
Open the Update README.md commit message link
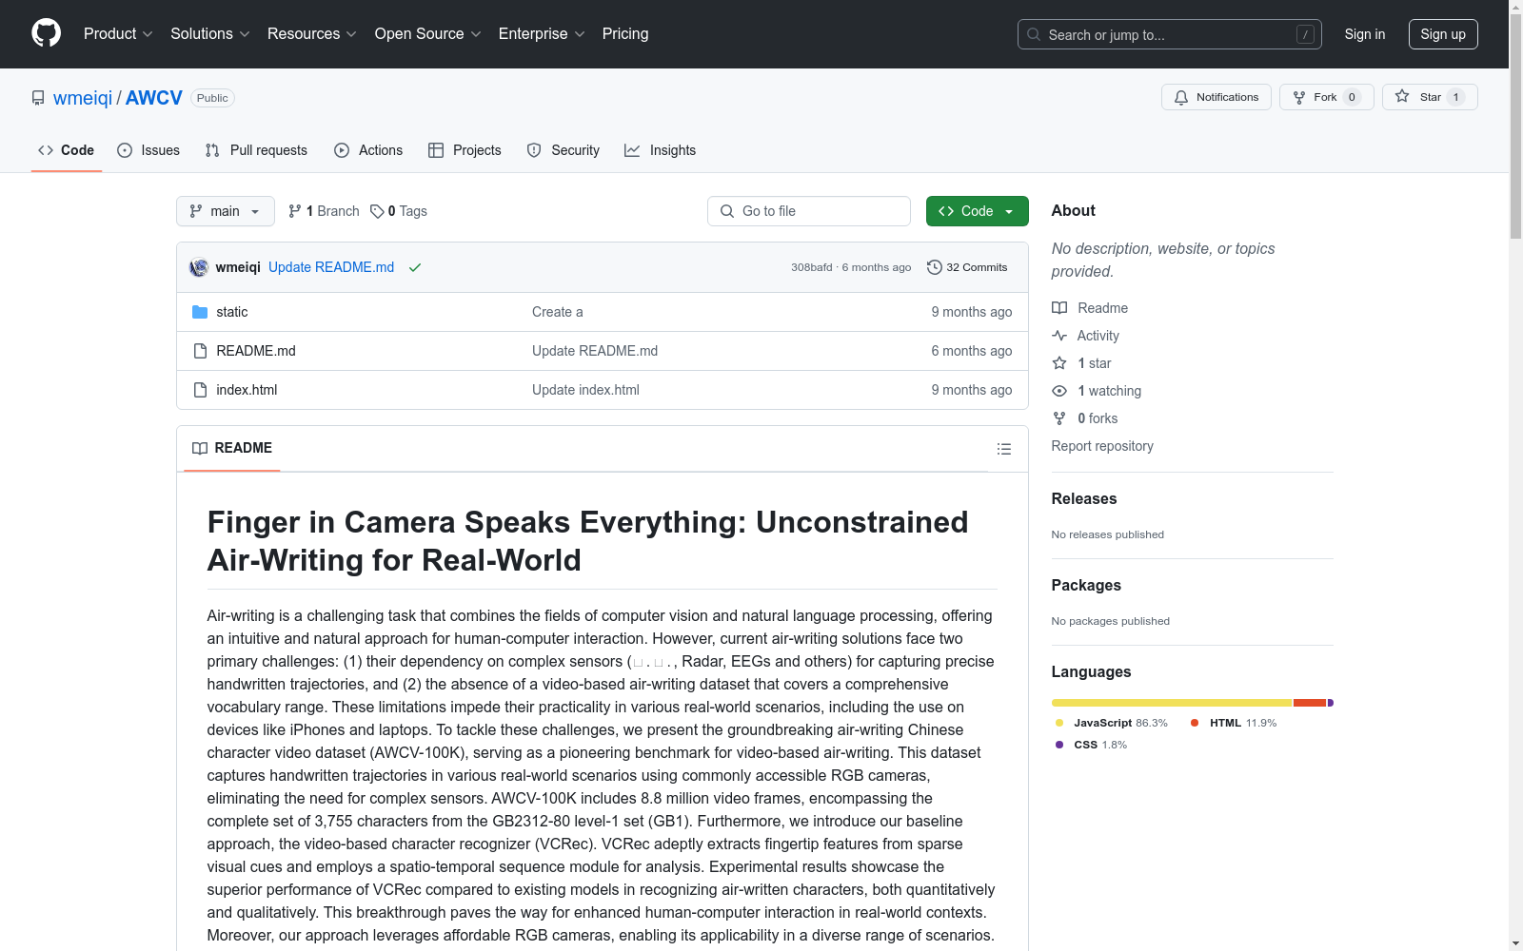point(331,267)
